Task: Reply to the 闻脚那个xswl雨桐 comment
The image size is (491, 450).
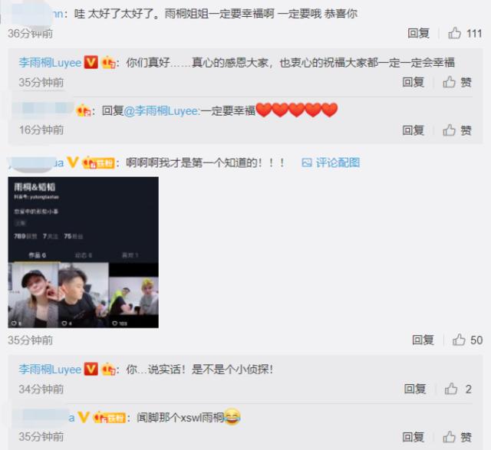Action: [413, 437]
